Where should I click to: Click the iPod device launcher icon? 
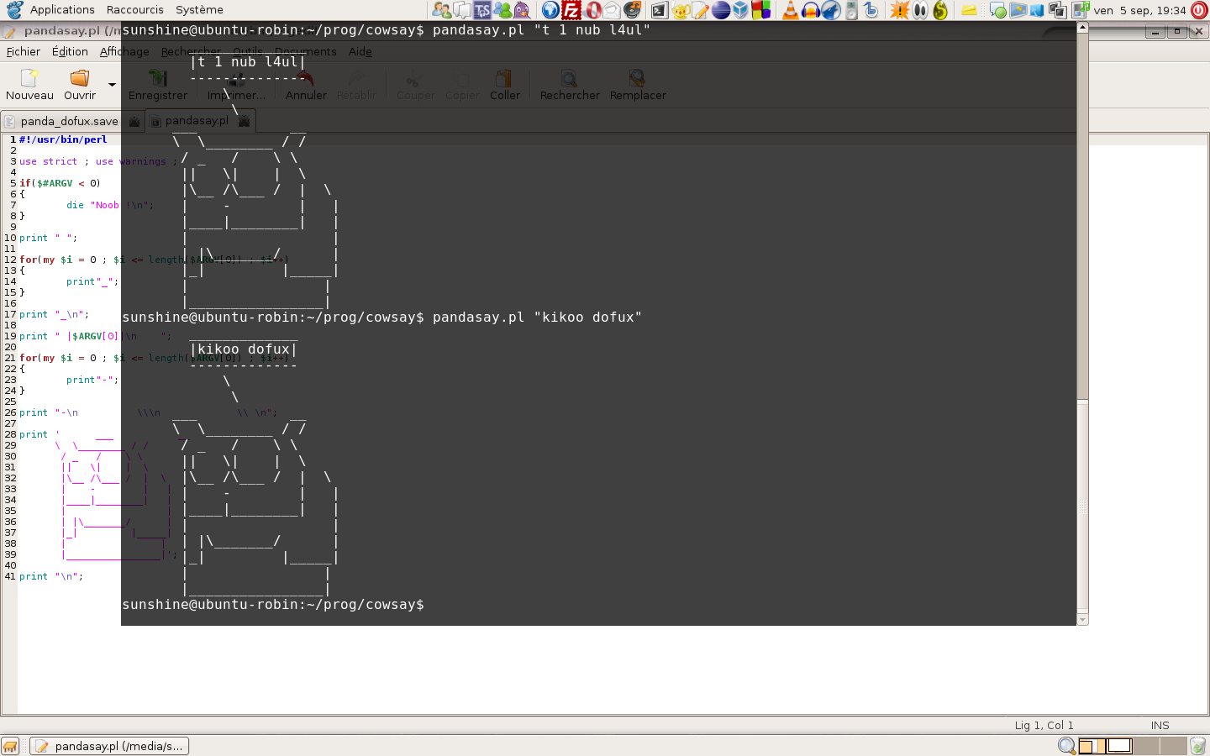coord(851,10)
